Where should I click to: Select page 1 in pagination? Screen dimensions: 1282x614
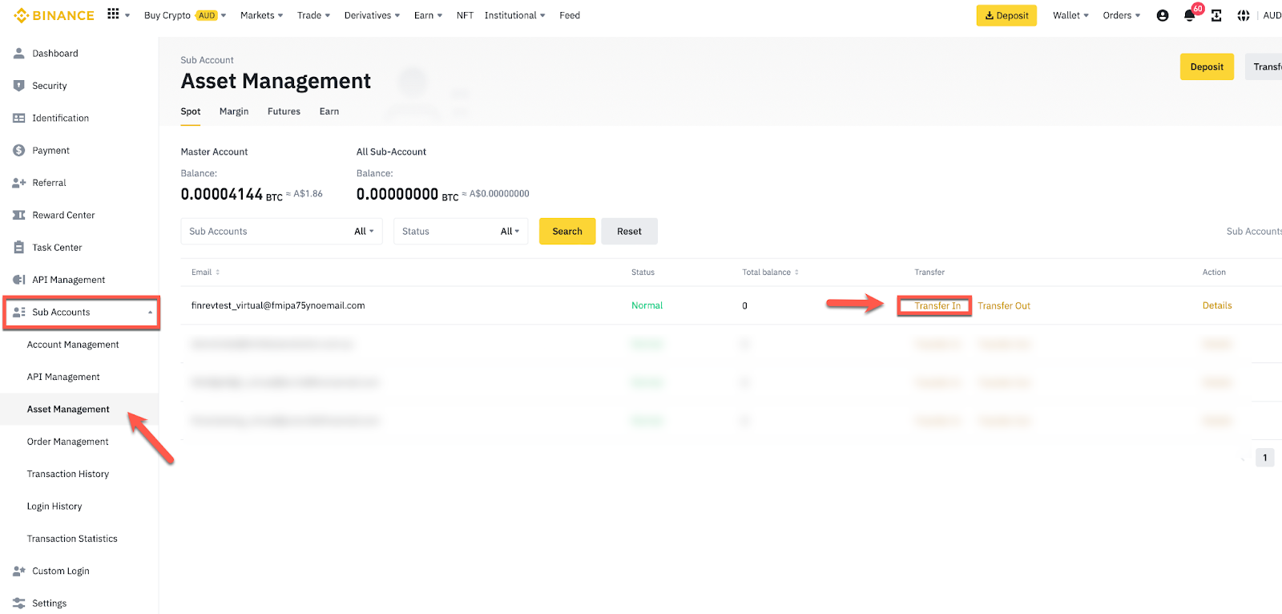point(1265,458)
